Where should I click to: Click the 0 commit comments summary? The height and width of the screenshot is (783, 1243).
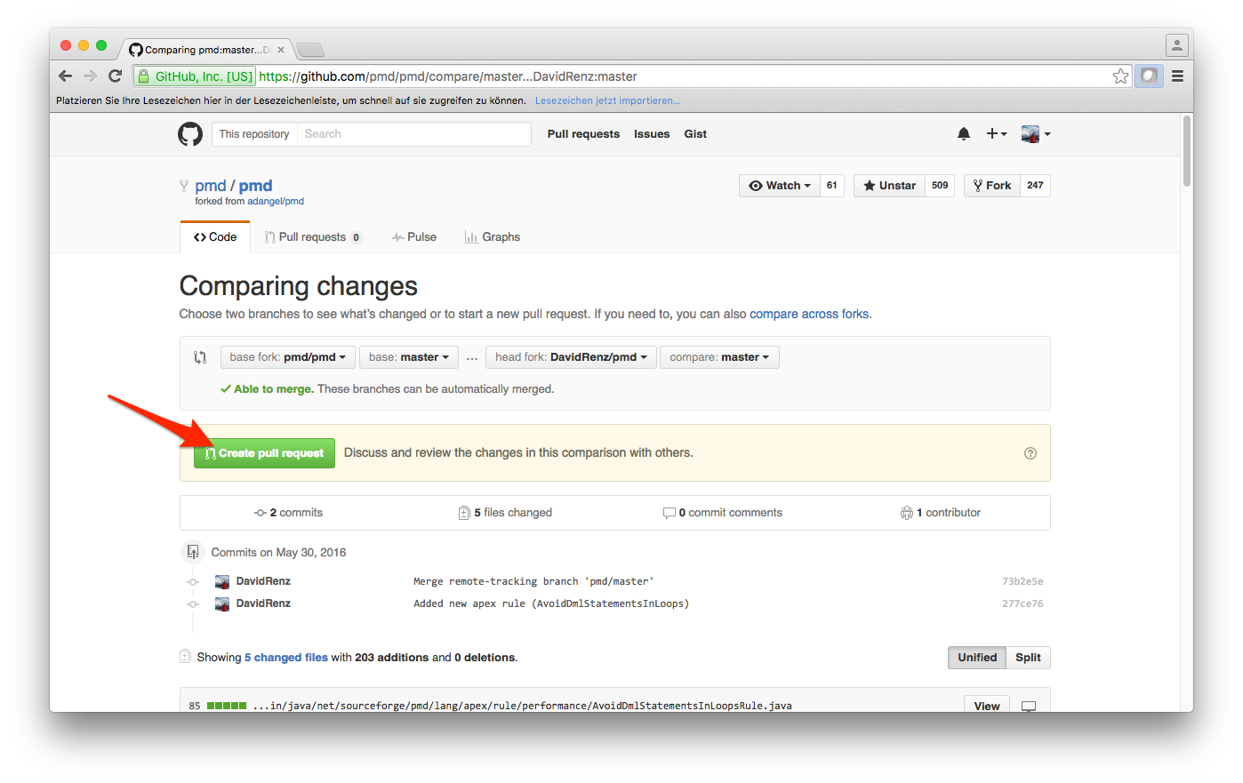pyautogui.click(x=723, y=513)
